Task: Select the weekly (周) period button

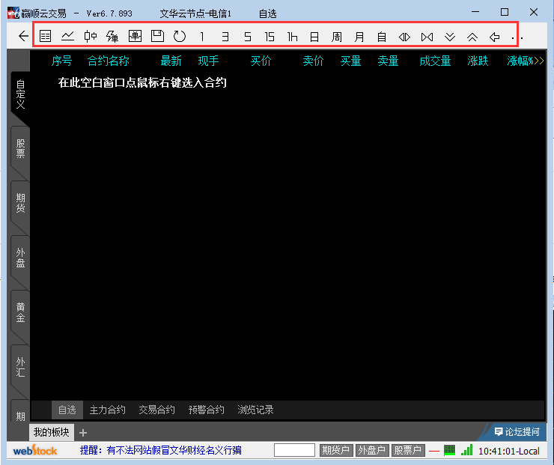Action: point(337,36)
